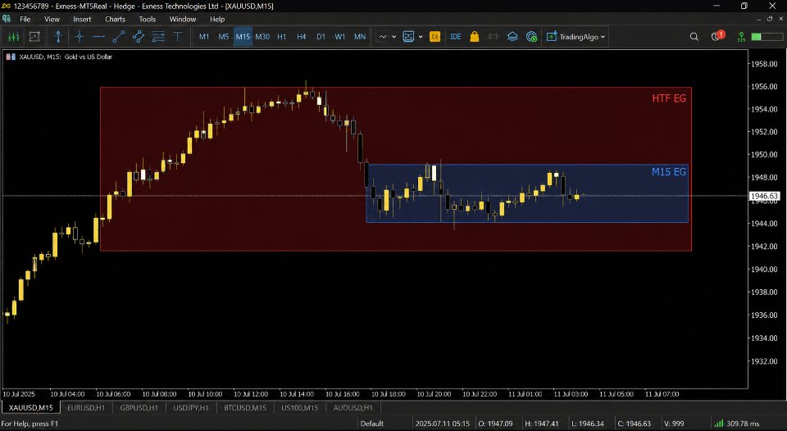
Task: Click the Default profile in status bar
Action: pyautogui.click(x=372, y=424)
